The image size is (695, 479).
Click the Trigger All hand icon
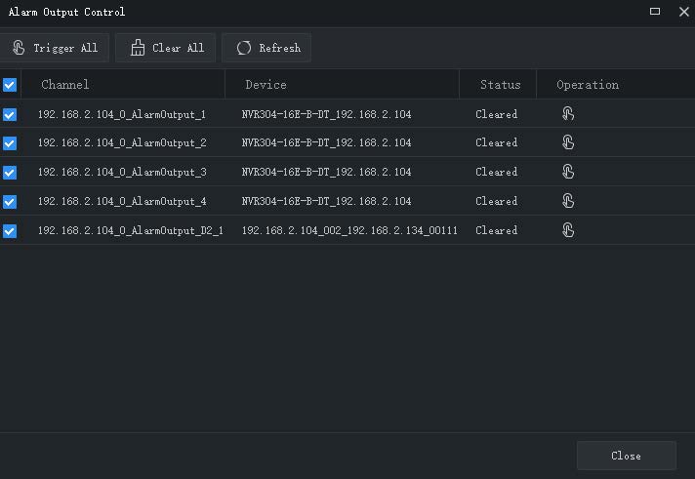coord(19,48)
